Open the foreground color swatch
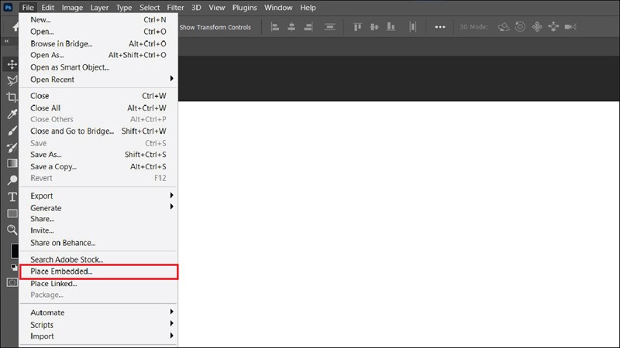Screen dimensions: 620x348 [15, 251]
